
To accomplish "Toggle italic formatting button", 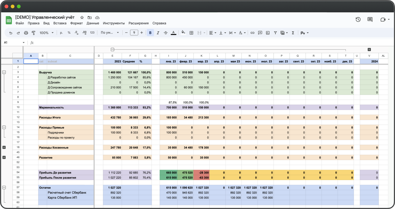I will point(158,33).
